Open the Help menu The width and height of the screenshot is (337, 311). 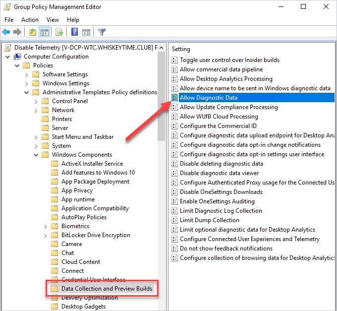[x=73, y=20]
